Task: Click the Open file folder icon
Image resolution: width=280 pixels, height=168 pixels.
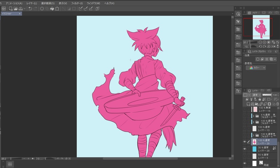Action: coord(15,8)
